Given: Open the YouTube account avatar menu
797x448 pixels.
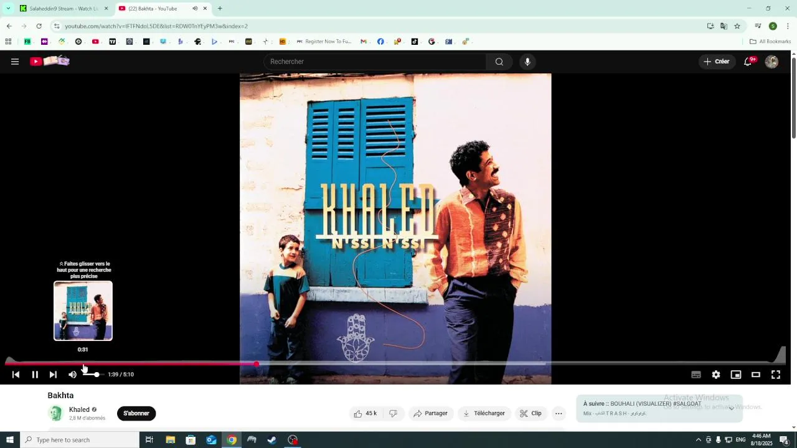Looking at the screenshot, I should point(771,62).
